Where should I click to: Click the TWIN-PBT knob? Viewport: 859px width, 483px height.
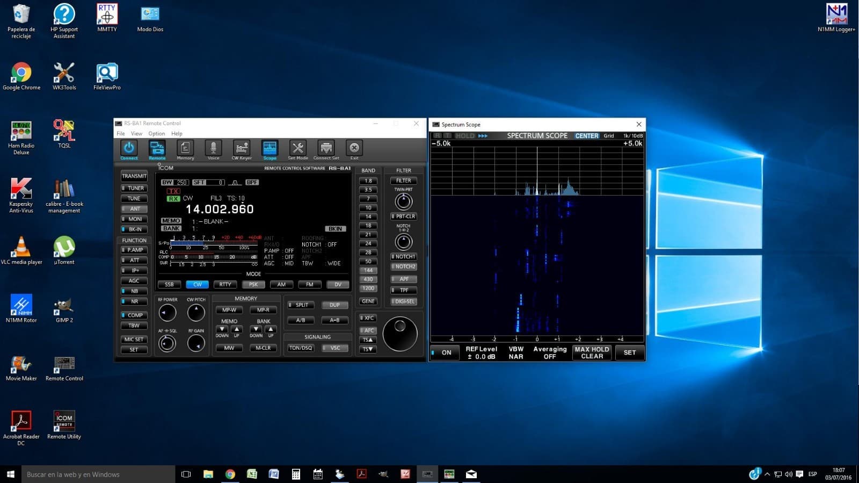pyautogui.click(x=403, y=201)
